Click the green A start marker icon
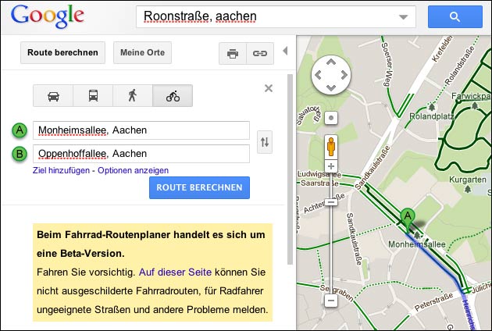The image size is (492, 331). [20, 130]
